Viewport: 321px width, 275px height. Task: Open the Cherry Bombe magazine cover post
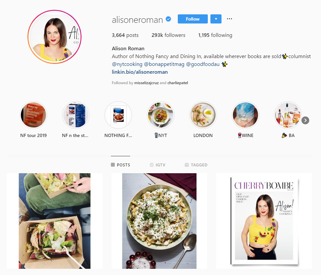click(264, 221)
